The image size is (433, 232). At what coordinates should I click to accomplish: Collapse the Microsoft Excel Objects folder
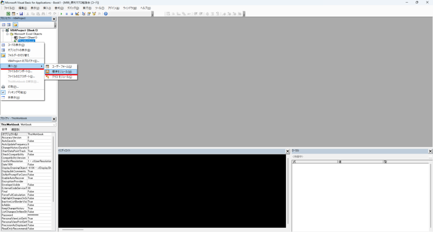click(7, 34)
